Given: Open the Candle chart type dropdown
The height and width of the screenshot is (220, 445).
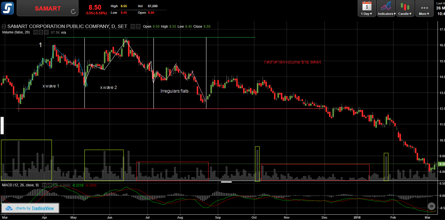Looking at the screenshot, I should 405,9.
